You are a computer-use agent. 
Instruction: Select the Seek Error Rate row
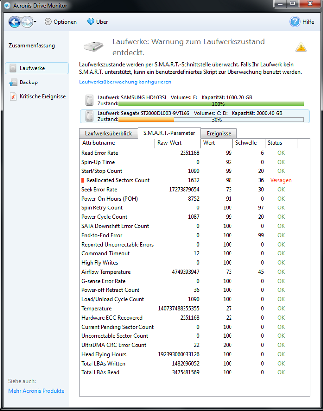194,190
